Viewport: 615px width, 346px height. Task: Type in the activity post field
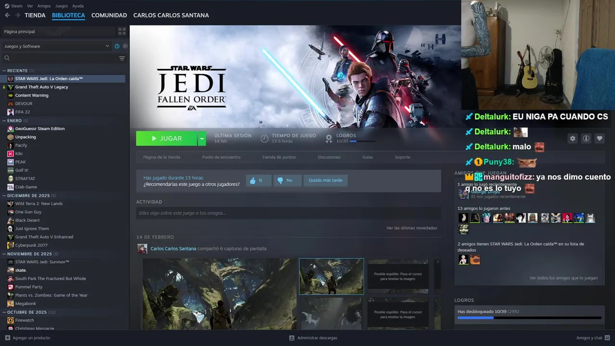[288, 213]
